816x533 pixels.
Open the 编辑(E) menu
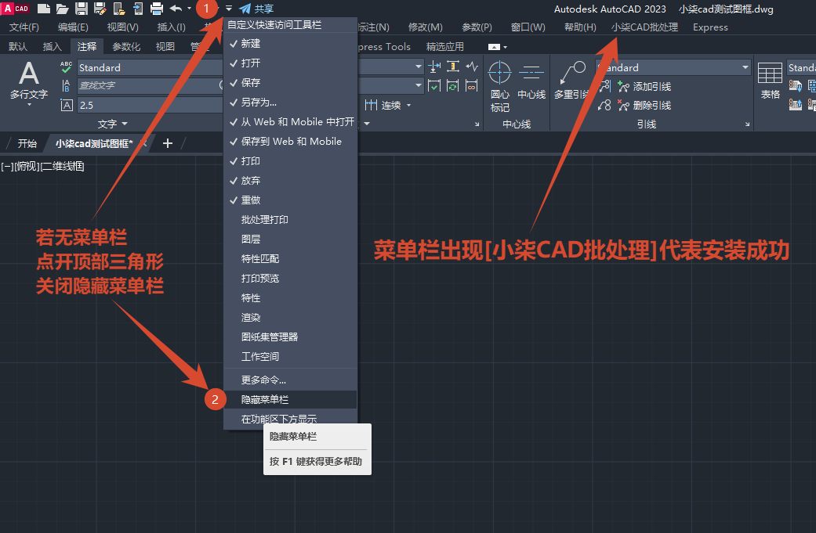tap(73, 27)
